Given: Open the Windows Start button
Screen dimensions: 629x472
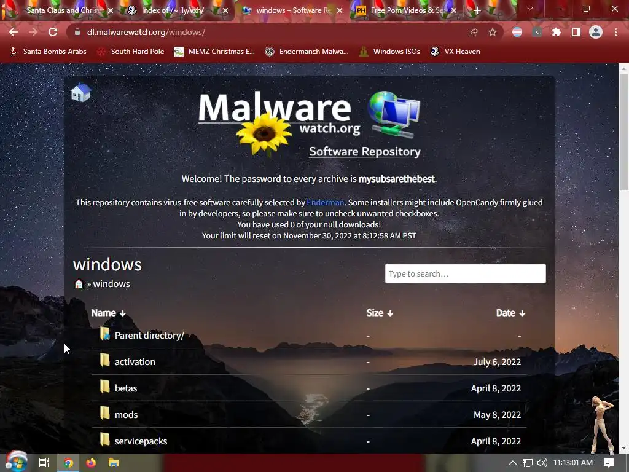Looking at the screenshot, I should (16, 462).
